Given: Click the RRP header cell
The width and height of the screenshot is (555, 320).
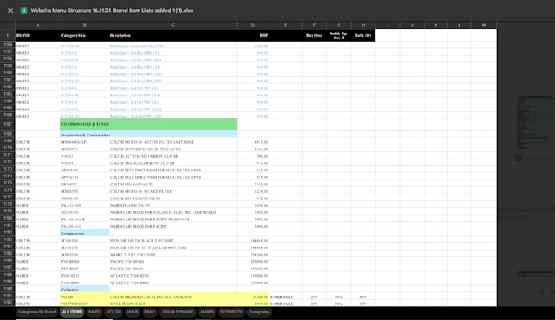Looking at the screenshot, I should 253,35.
